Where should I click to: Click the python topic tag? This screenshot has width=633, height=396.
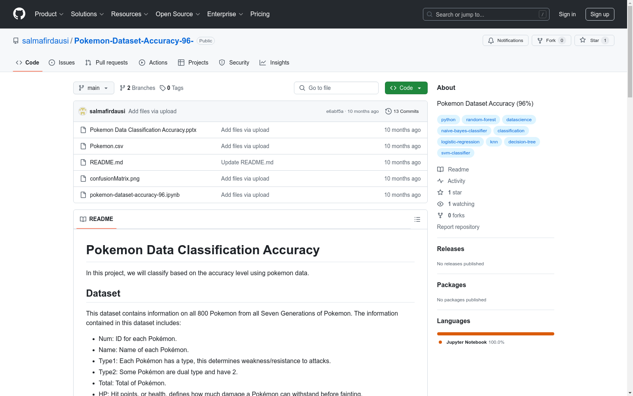(448, 120)
